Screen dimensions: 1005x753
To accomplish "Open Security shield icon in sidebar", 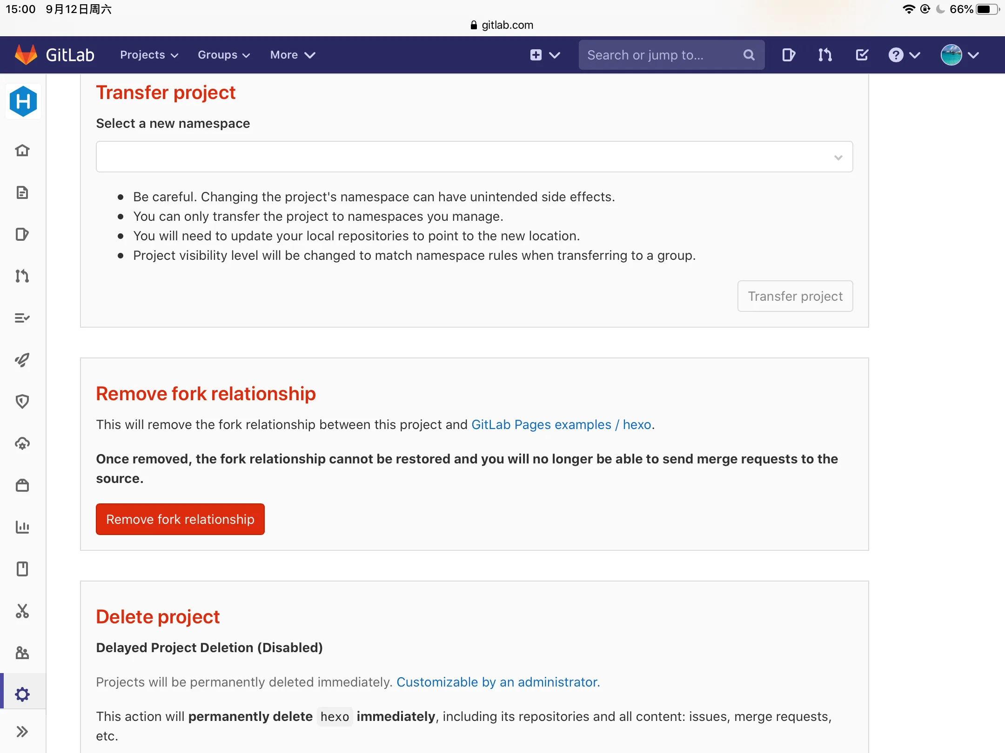I will pyautogui.click(x=22, y=402).
